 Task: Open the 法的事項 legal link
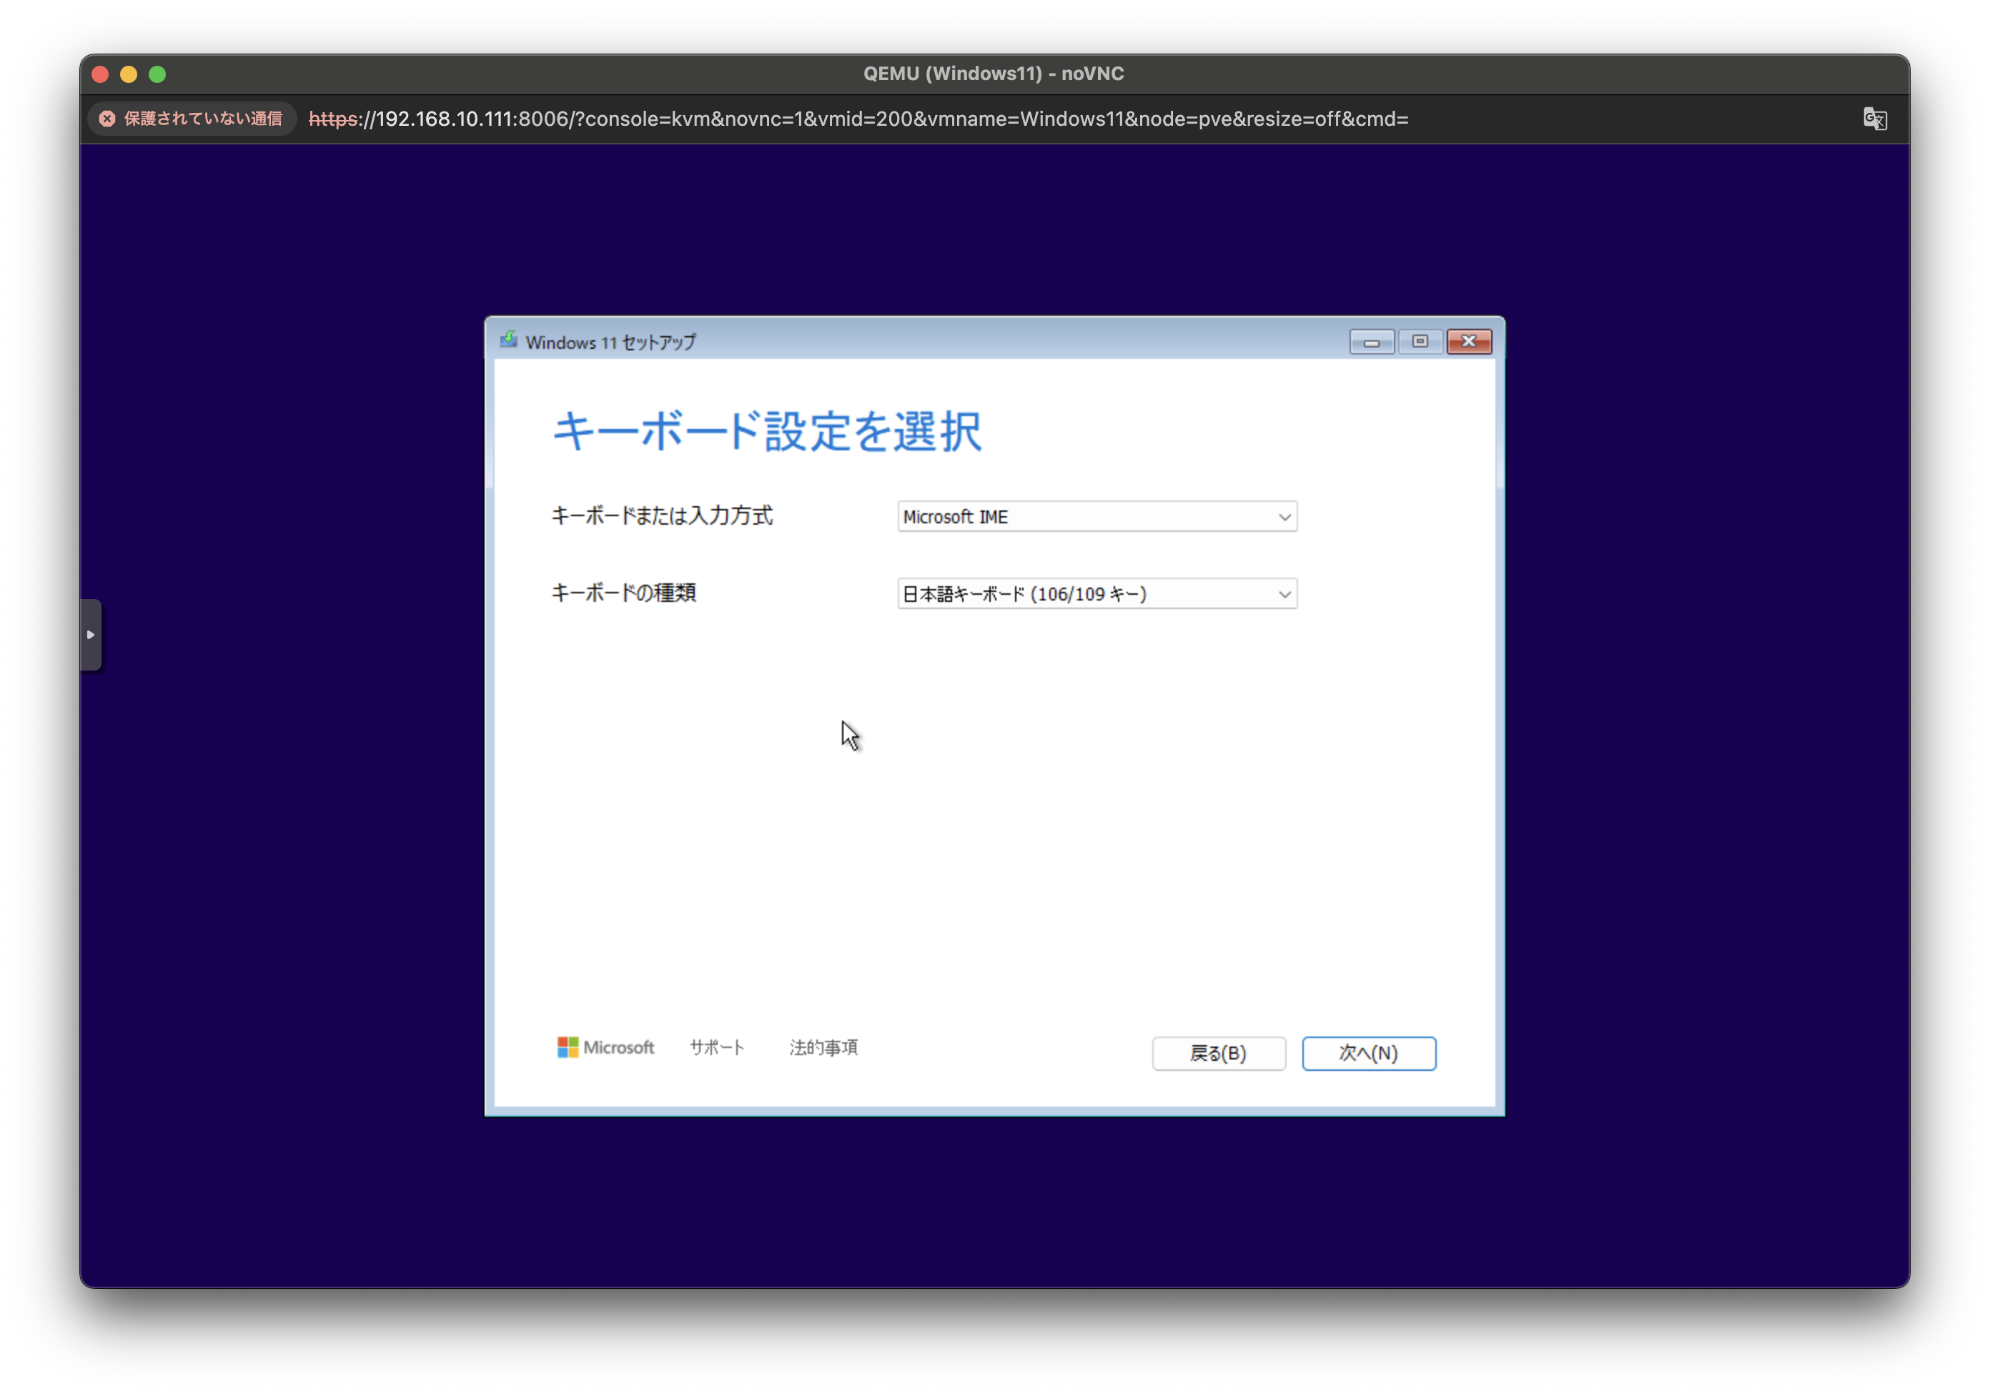click(823, 1047)
